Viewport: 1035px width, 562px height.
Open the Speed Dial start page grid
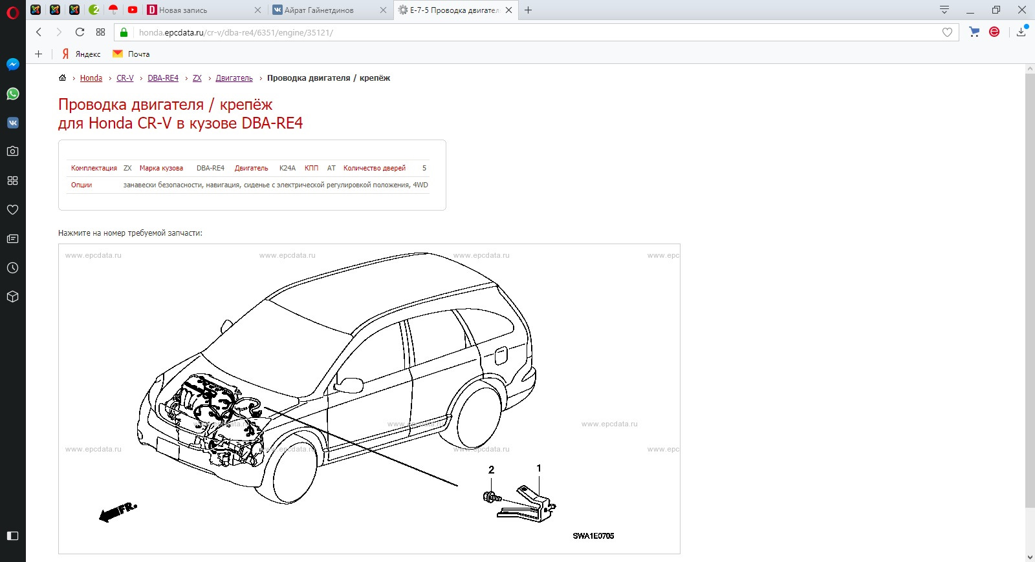[x=100, y=32]
